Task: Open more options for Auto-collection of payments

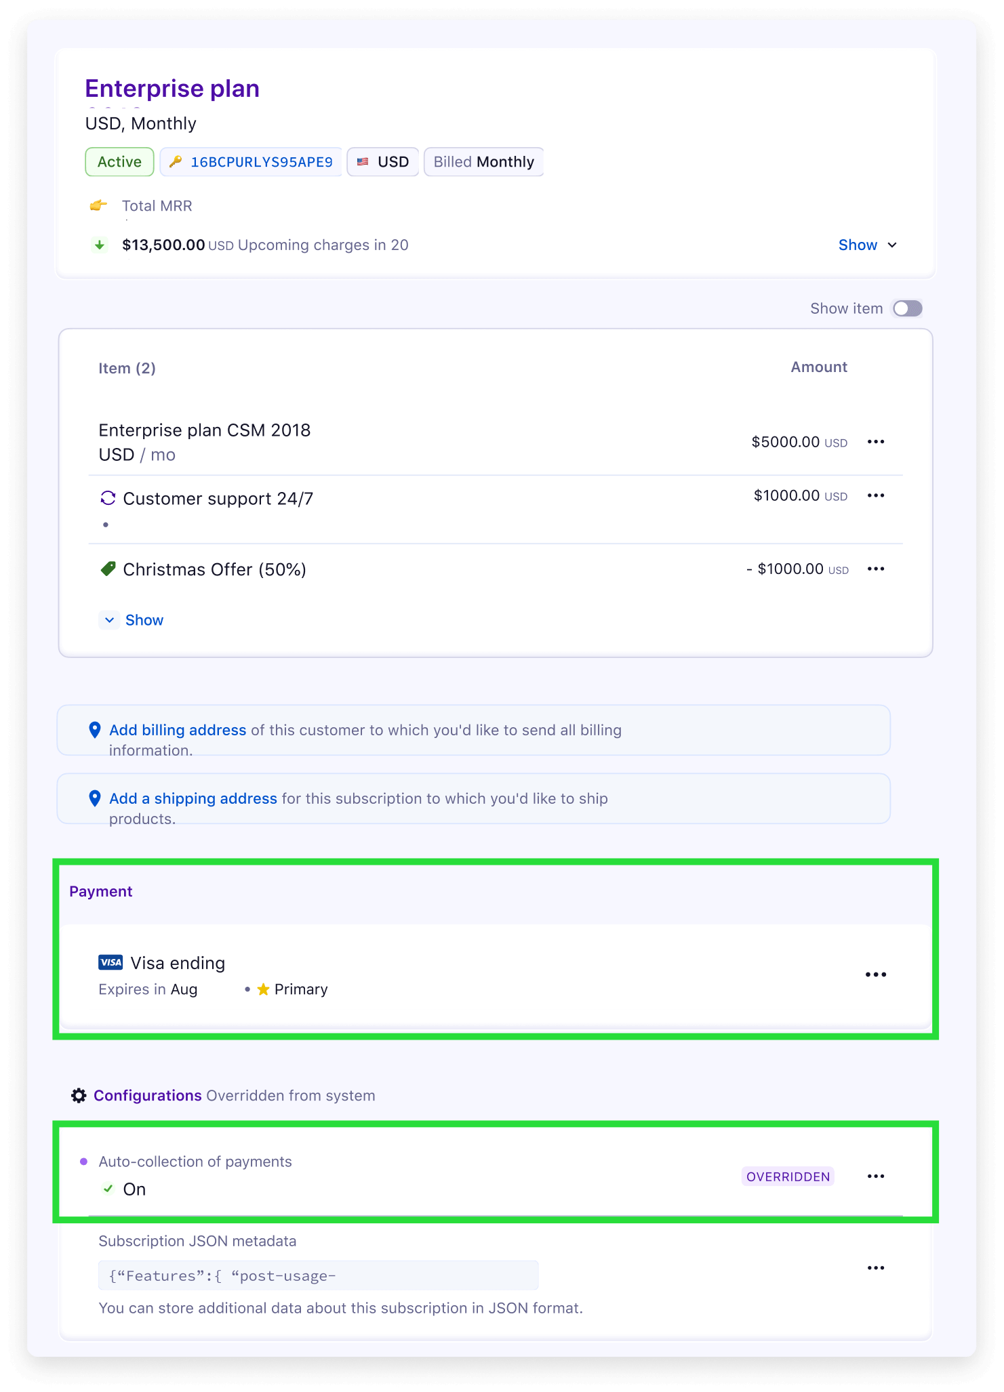Action: tap(876, 1176)
